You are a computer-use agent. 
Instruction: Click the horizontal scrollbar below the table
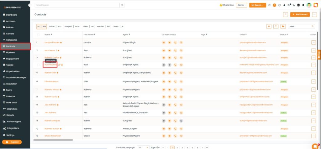[x=53, y=140]
